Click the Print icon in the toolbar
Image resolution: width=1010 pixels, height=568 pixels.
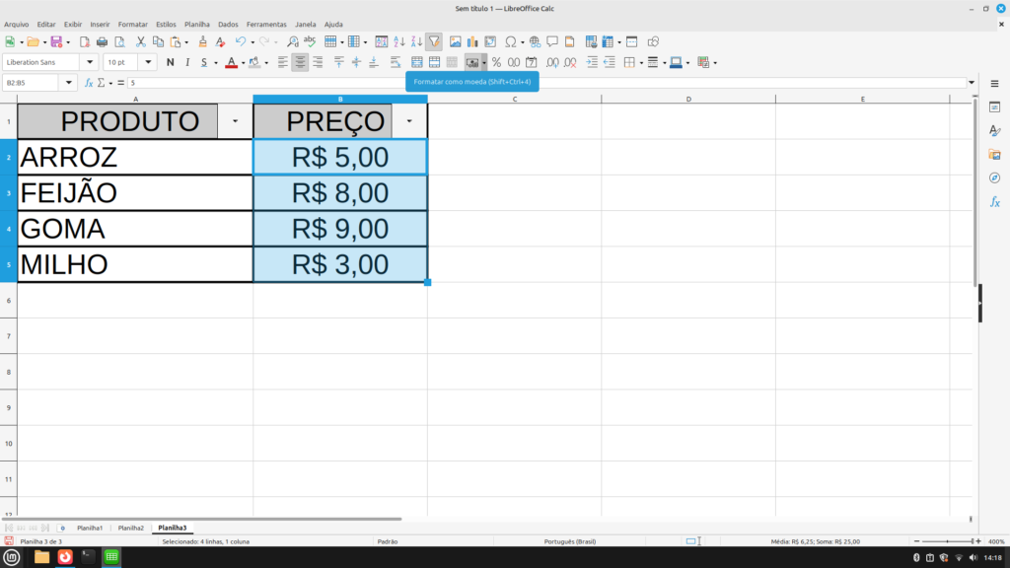click(102, 41)
